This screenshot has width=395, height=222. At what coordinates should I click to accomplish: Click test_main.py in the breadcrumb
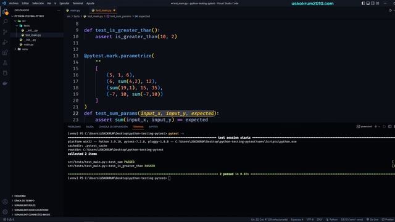pos(95,17)
